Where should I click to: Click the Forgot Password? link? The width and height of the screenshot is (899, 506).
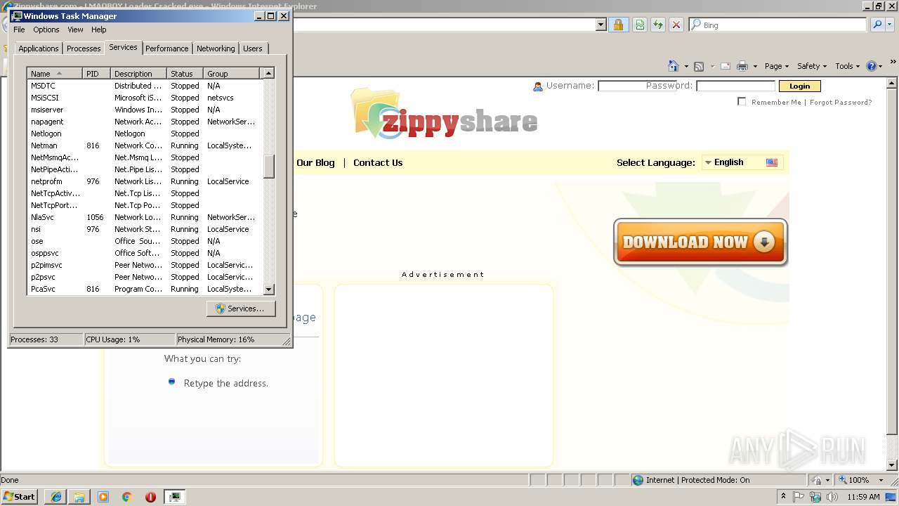click(x=841, y=103)
